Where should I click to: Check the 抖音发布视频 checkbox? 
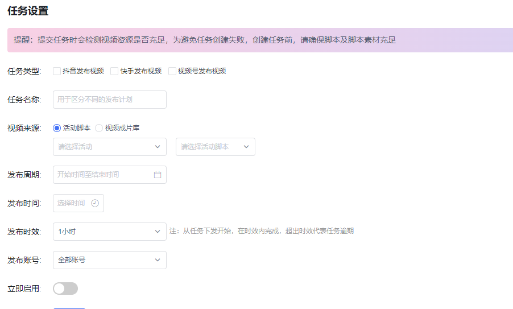(57, 71)
